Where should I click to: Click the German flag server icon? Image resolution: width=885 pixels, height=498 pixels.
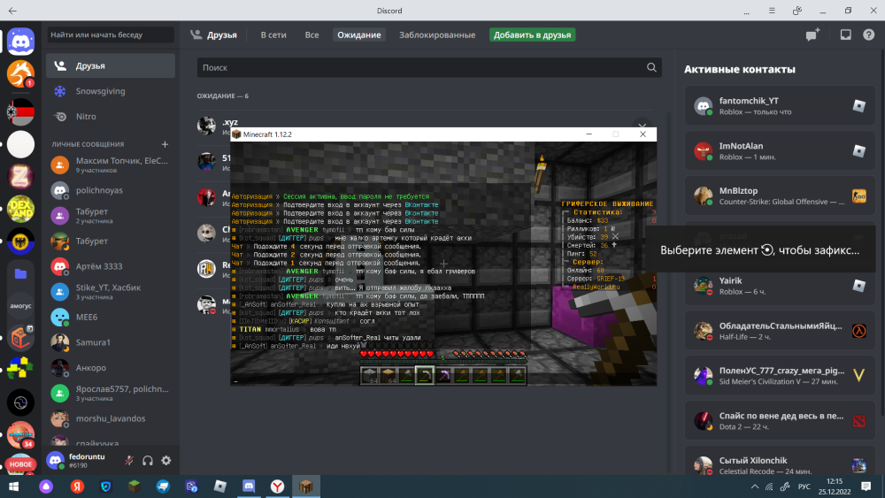(x=21, y=111)
